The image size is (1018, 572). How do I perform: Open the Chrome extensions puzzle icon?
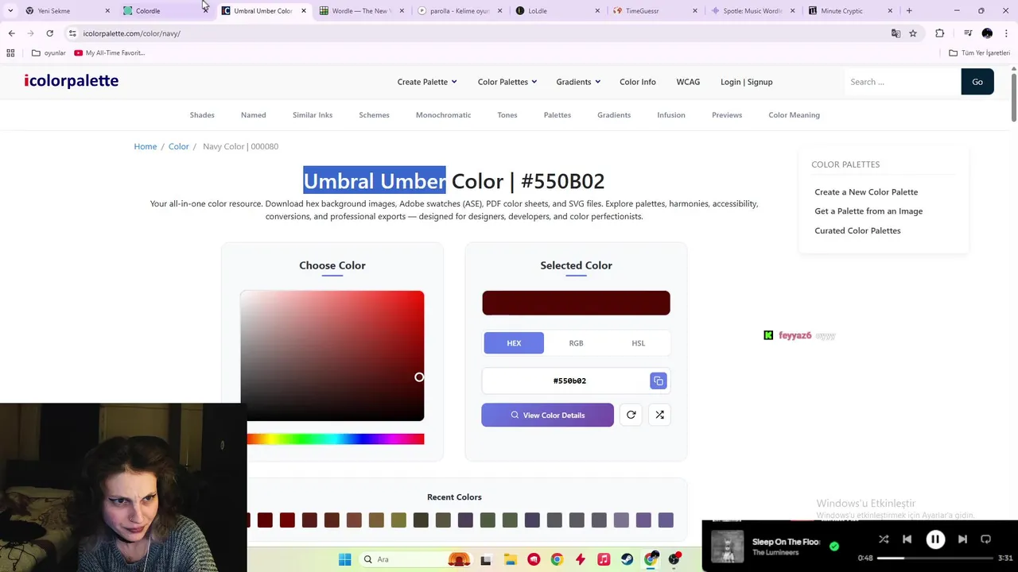[x=939, y=33]
